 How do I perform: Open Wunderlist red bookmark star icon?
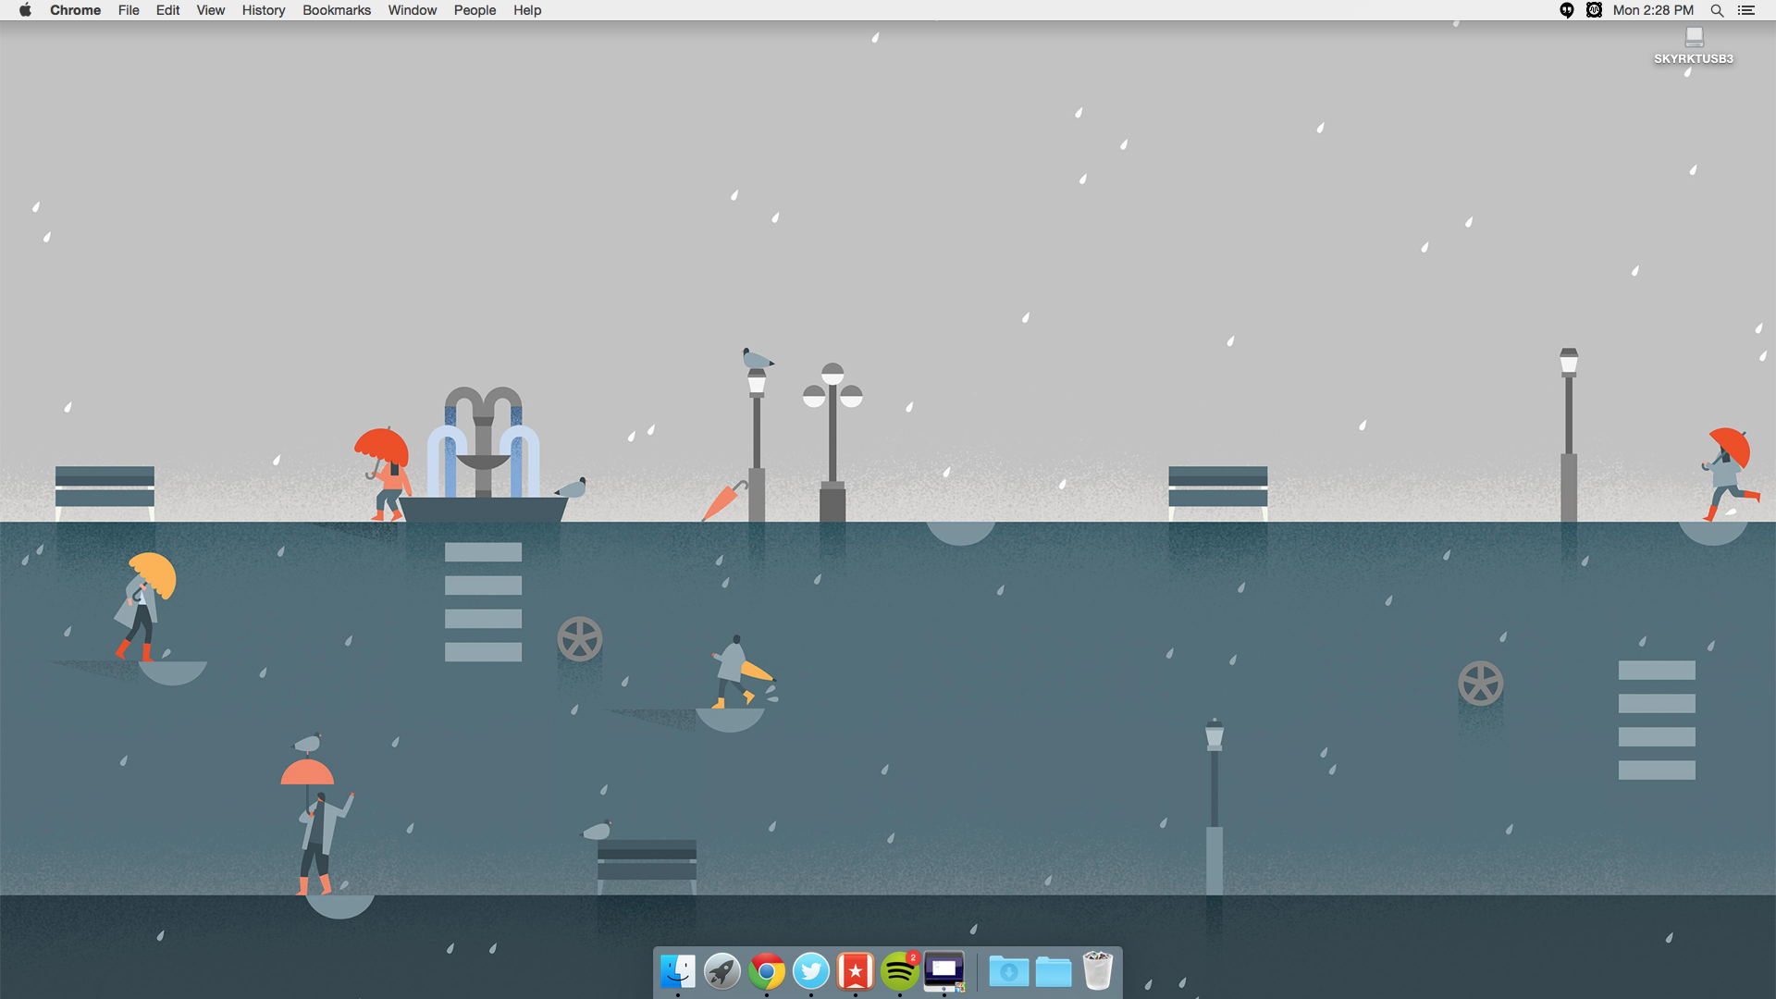[856, 971]
